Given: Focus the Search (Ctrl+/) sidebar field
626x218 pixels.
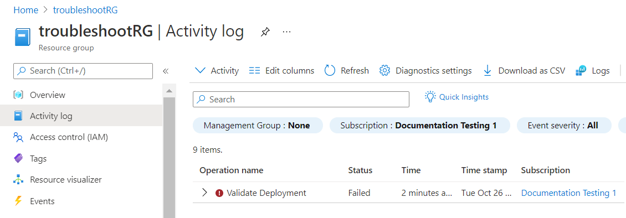Looking at the screenshot, I should click(83, 71).
